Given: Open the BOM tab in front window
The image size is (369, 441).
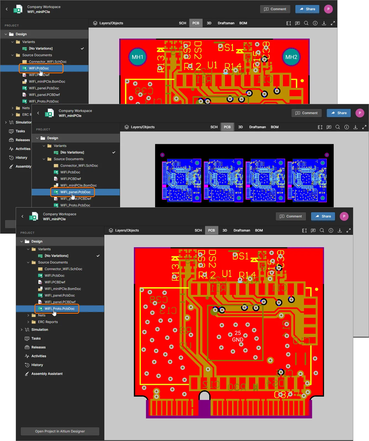Looking at the screenshot, I should (x=259, y=230).
